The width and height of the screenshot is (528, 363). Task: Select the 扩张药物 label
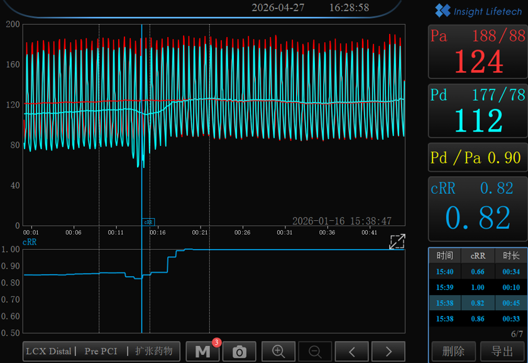(x=154, y=351)
